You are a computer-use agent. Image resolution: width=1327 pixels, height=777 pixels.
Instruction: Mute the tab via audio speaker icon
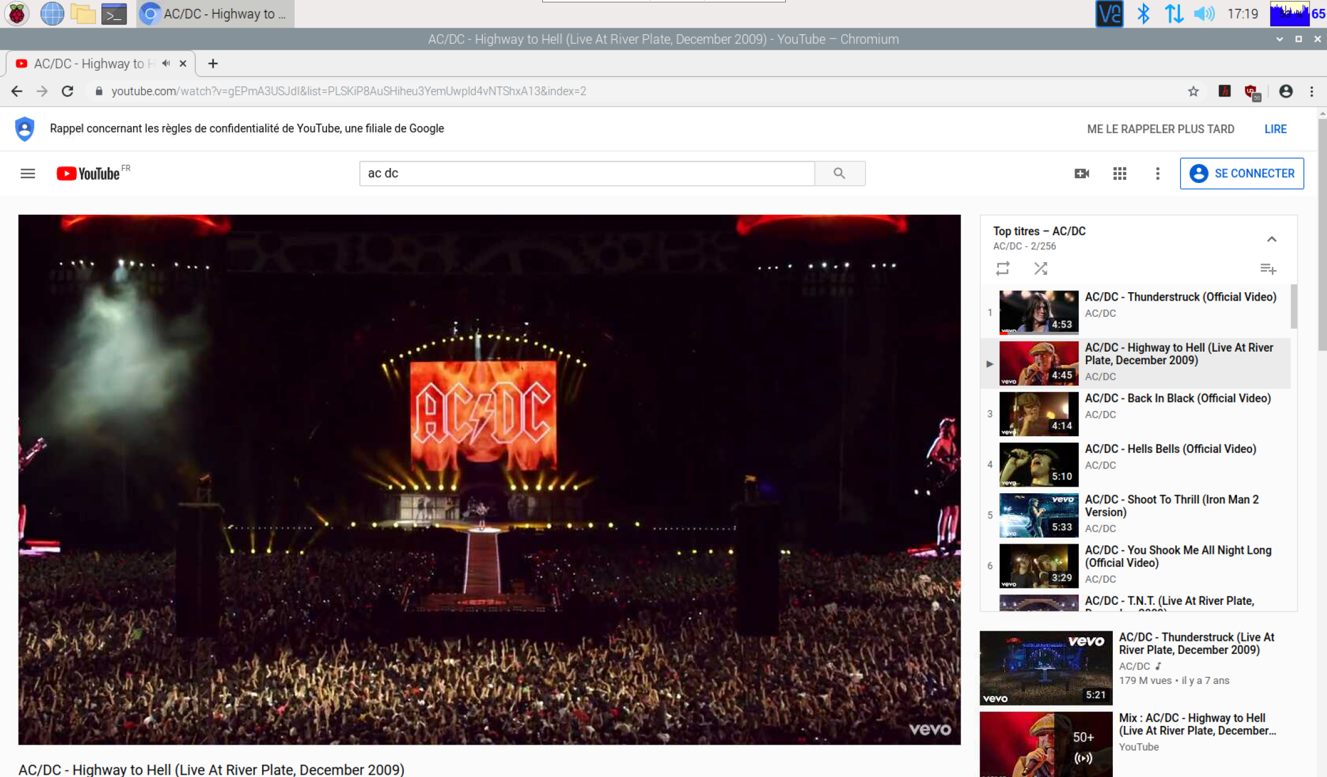(x=166, y=64)
